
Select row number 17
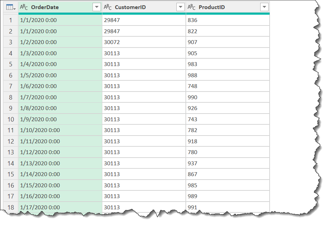pos(11,196)
